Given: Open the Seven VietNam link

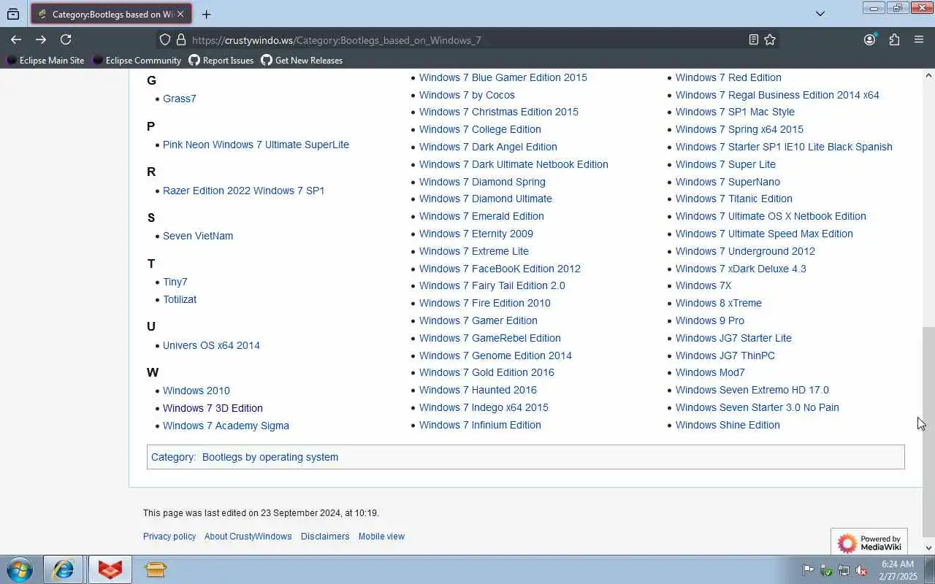Looking at the screenshot, I should [x=198, y=236].
